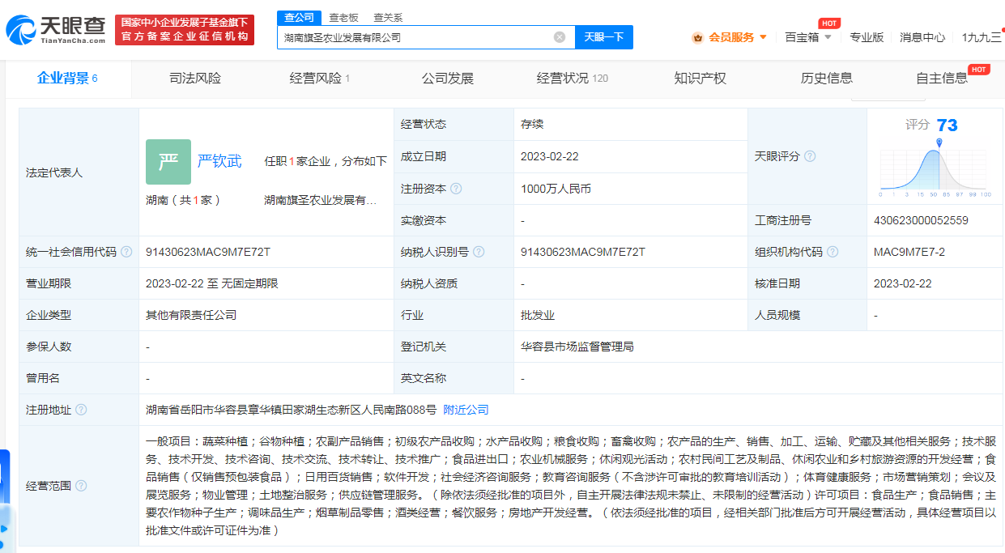Click the help icon next to 纳税人识别号
The height and width of the screenshot is (553, 1005).
[x=478, y=252]
